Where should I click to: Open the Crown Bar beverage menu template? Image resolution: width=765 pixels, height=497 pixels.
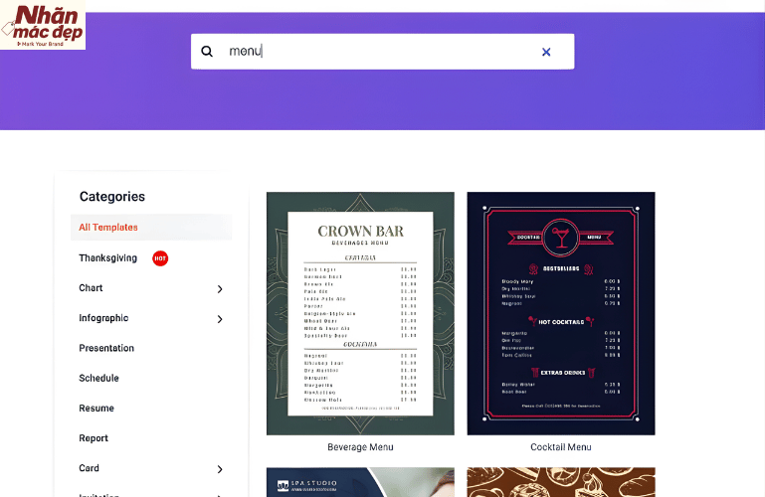[x=360, y=313]
